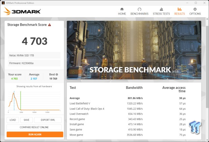Click bandwidth value 1320.22 MB/s

(135, 103)
